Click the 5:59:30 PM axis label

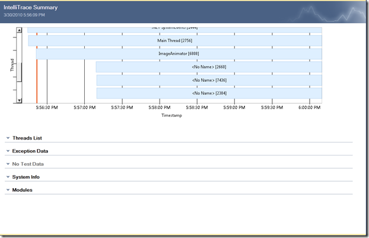tap(272, 107)
